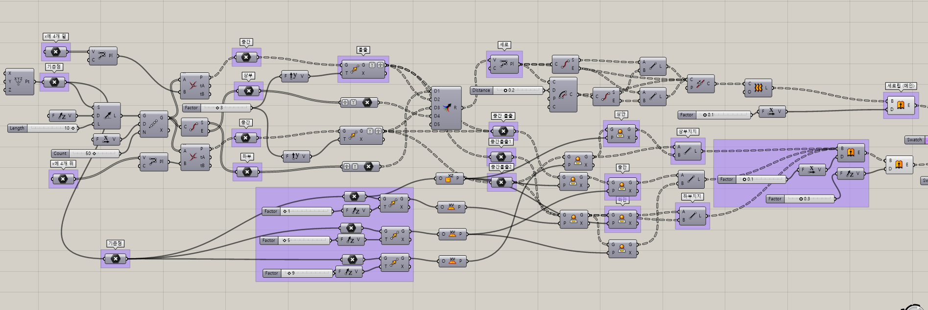Viewport: 928px width, 310px height.
Task: Click the '상부지지' group label
Action: coord(688,132)
